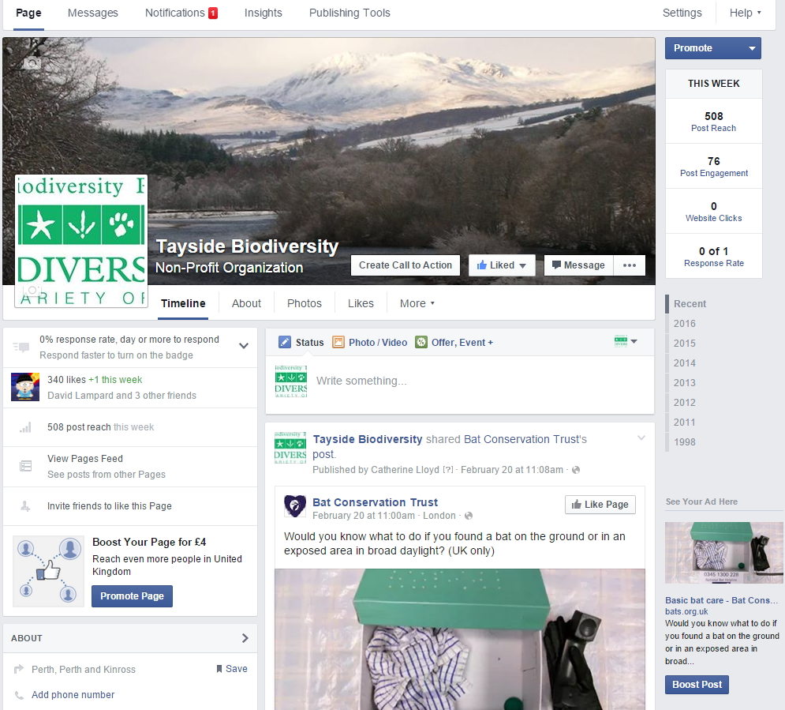
Task: Click the invite friends person icon
Action: (x=25, y=506)
